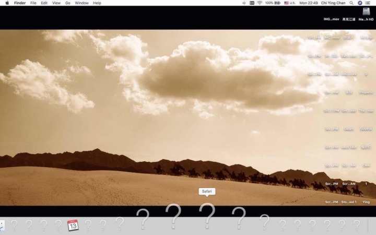Select the Gears desktop item
Screen dimensions: 376x235
tap(349, 129)
